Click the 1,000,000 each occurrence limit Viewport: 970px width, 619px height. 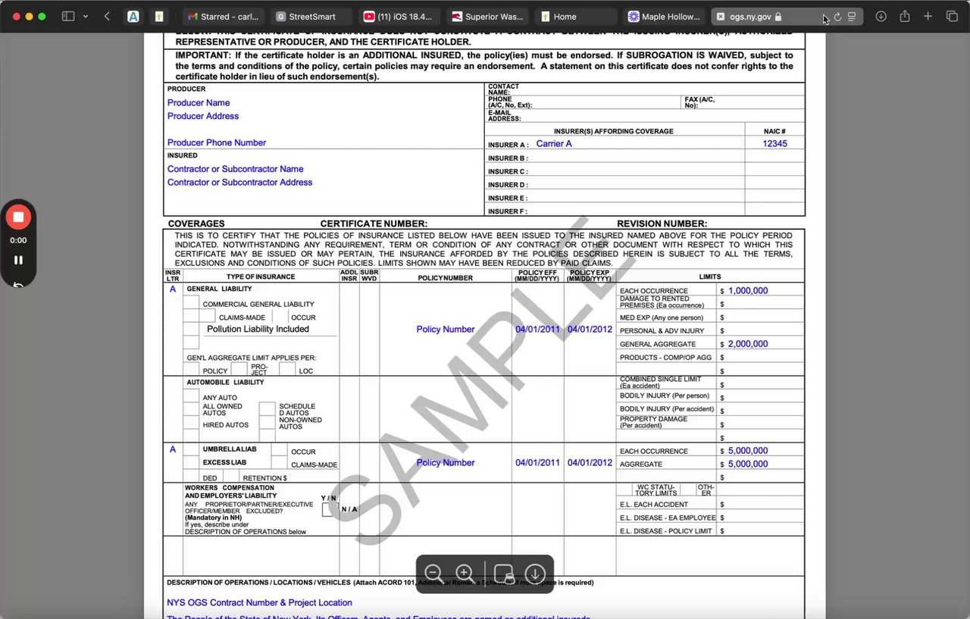pyautogui.click(x=748, y=291)
